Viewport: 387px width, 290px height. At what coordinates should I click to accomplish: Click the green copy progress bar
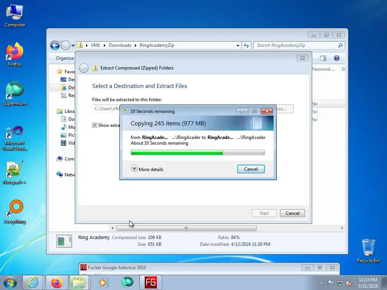point(198,153)
